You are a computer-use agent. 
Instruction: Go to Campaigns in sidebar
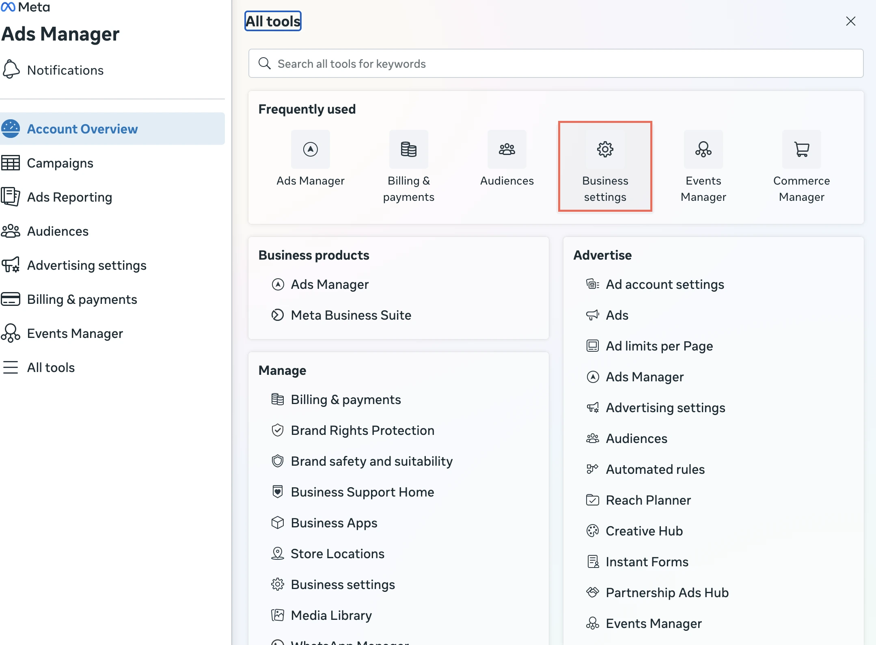(x=112, y=163)
